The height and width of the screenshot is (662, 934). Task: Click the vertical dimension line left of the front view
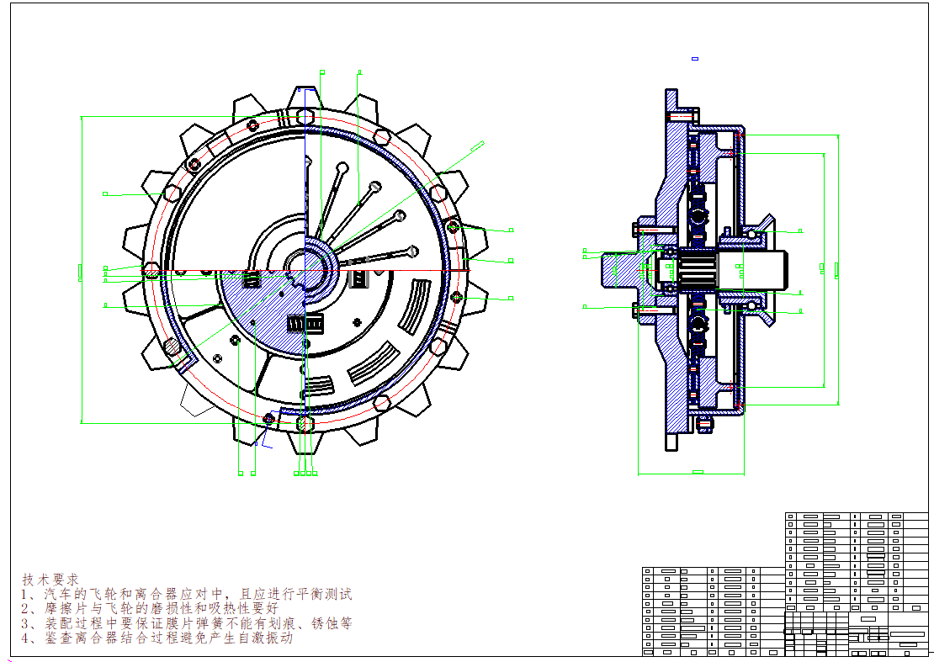(81, 269)
